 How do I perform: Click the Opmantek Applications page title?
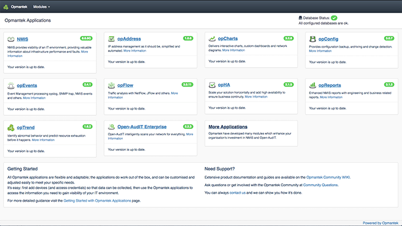click(x=28, y=20)
